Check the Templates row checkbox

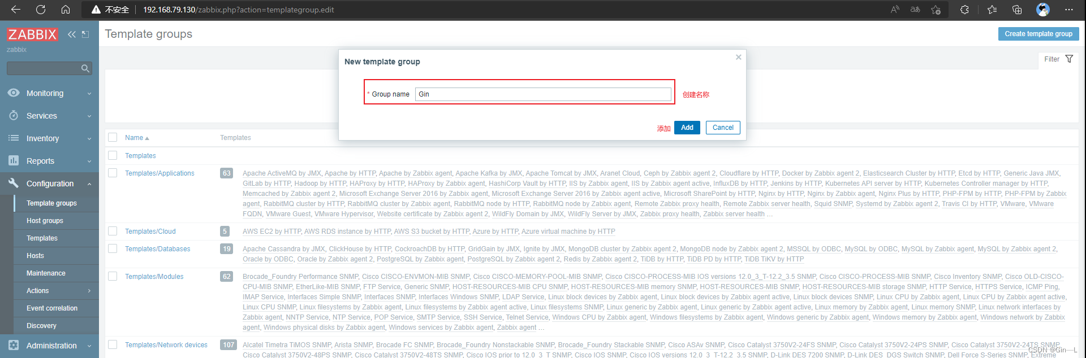click(113, 155)
